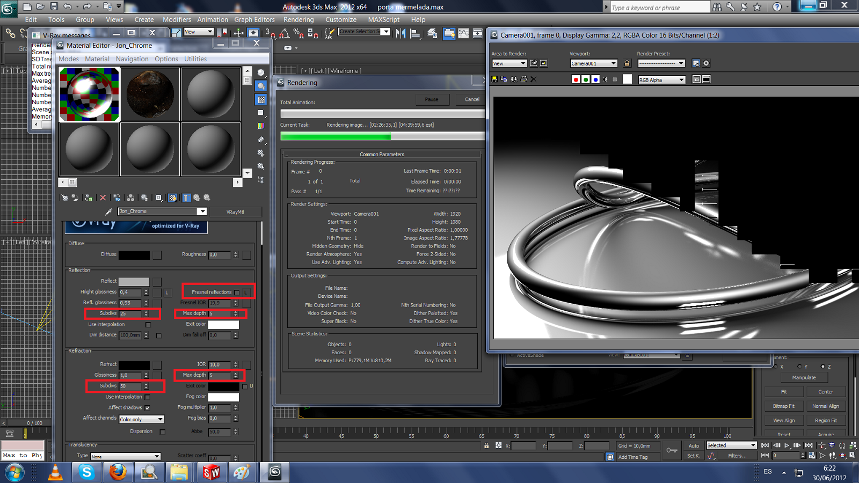
Task: Click the Set Keys large key icon
Action: 672,450
